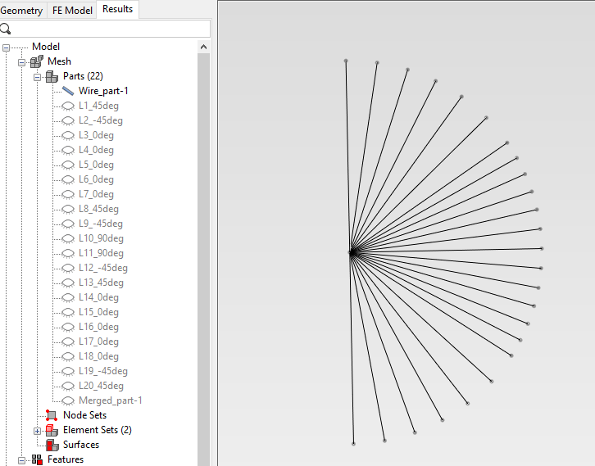Toggle hidden-eye icon of L12_-45deg
The width and height of the screenshot is (595, 466).
(x=68, y=268)
